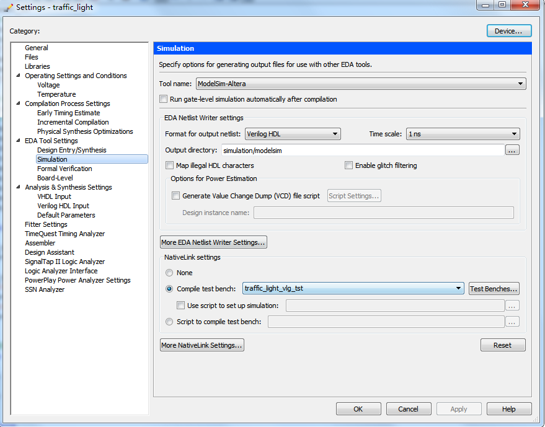Collapse EDA Tool Settings node
This screenshot has width=545, height=427.
(18, 140)
